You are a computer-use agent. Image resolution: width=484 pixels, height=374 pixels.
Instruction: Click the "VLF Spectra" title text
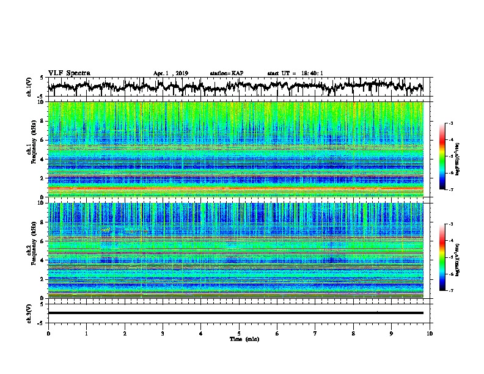pos(69,73)
